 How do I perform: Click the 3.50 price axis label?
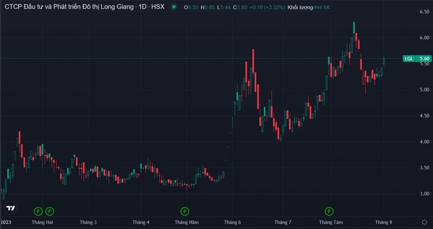click(x=424, y=168)
